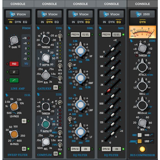The width and height of the screenshot is (160, 160).
Task: Select the DYN tab on second console
Action: tap(50, 22)
